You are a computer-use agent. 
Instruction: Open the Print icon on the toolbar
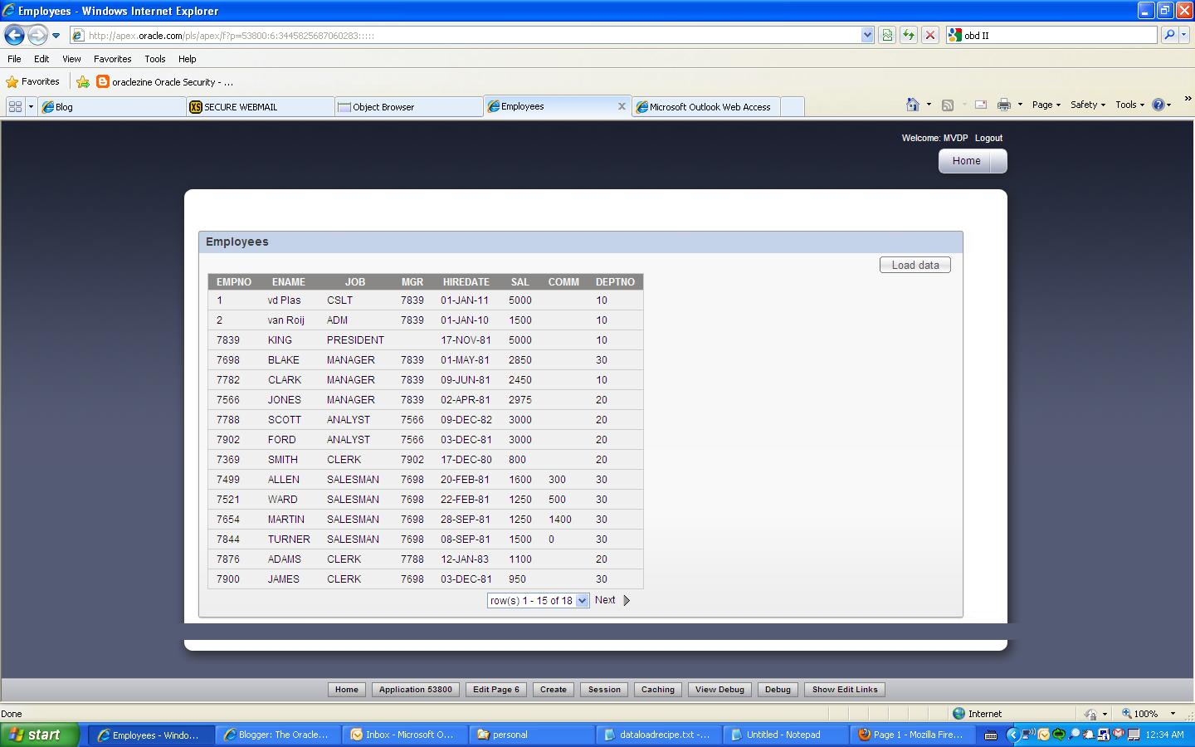pos(1004,105)
